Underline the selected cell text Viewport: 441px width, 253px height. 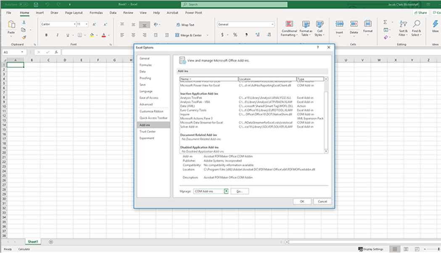pos(68,35)
